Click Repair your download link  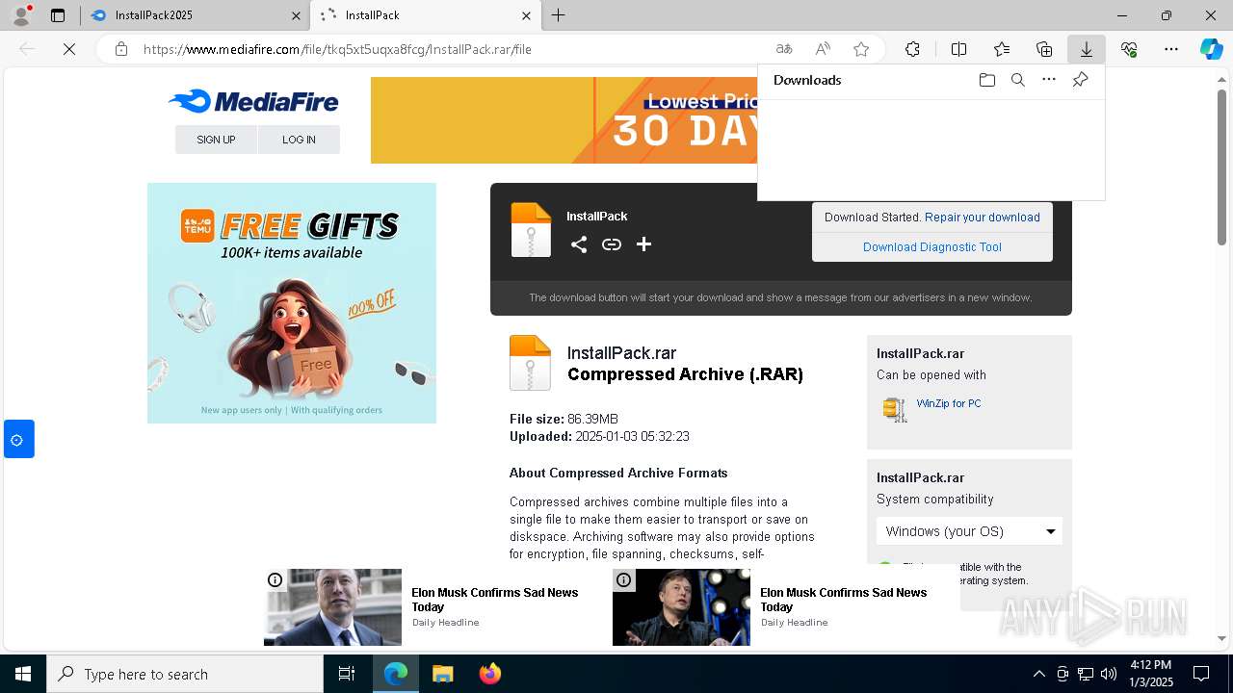(x=983, y=218)
